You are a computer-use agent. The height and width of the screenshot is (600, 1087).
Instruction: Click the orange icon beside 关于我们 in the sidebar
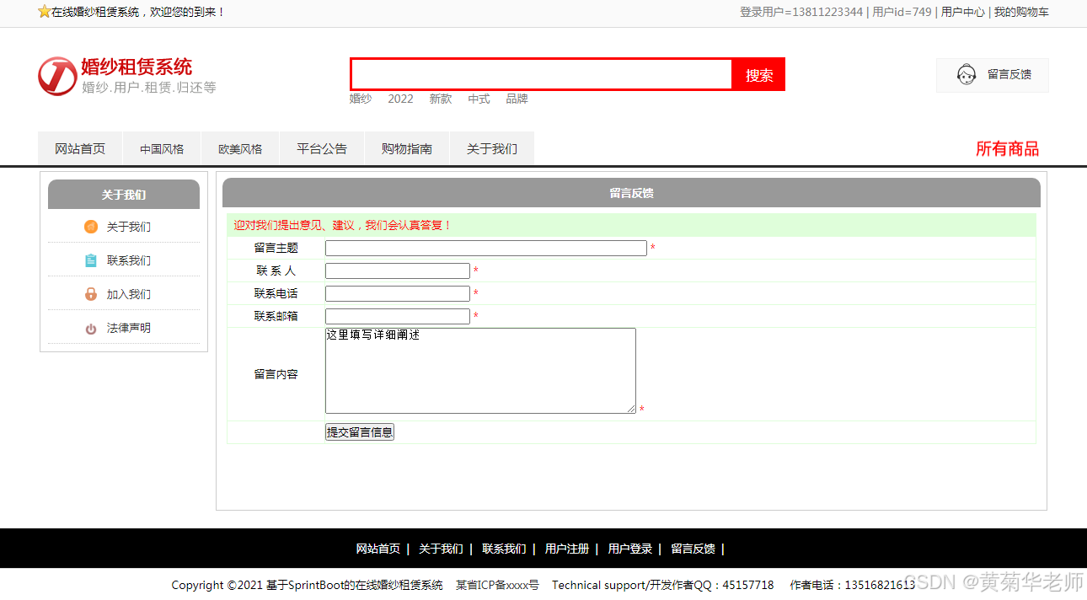tap(91, 227)
